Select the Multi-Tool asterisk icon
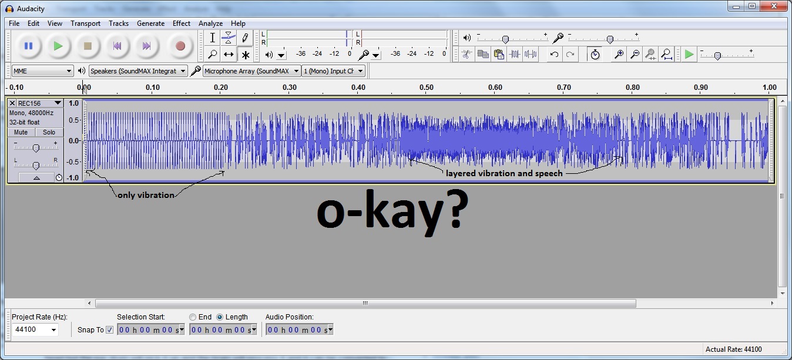 tap(245, 55)
